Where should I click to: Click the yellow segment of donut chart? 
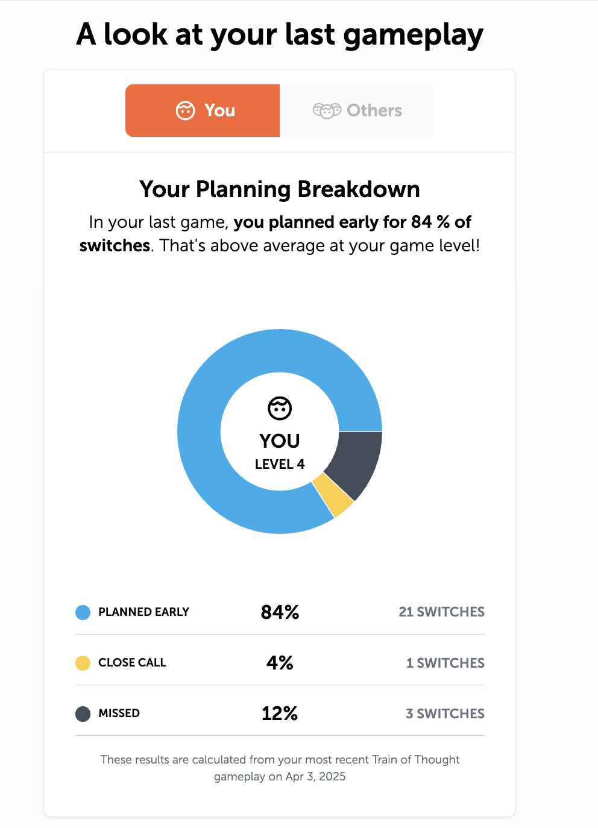333,495
